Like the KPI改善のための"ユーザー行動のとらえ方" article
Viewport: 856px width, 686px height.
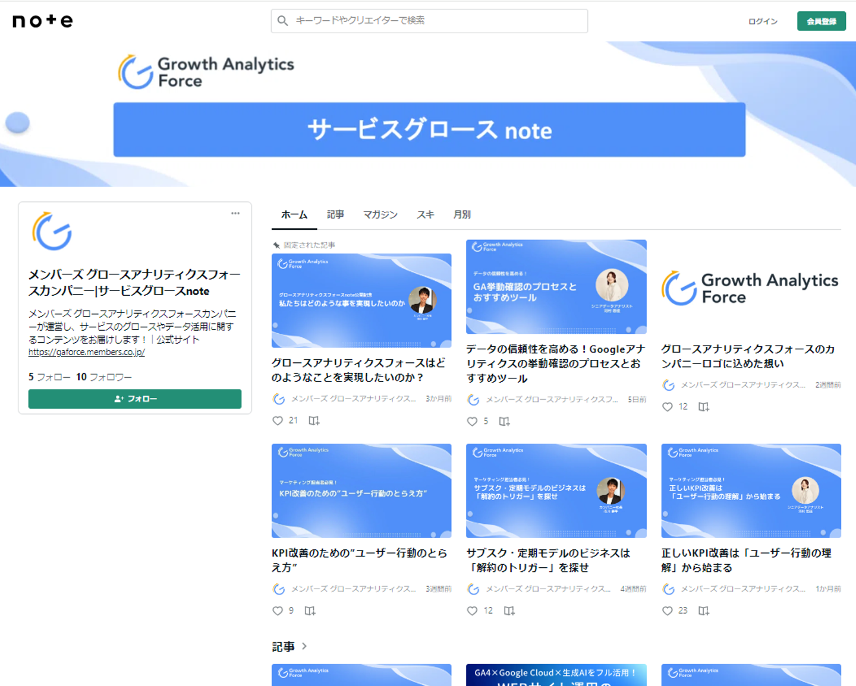[x=278, y=611]
